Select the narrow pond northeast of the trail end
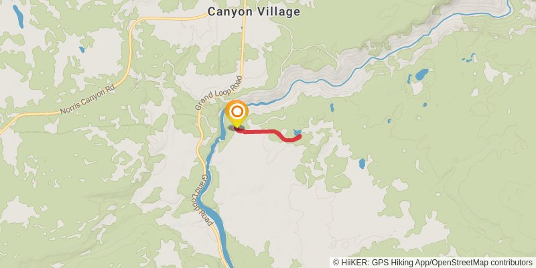This screenshot has width=536, height=268. [332, 108]
